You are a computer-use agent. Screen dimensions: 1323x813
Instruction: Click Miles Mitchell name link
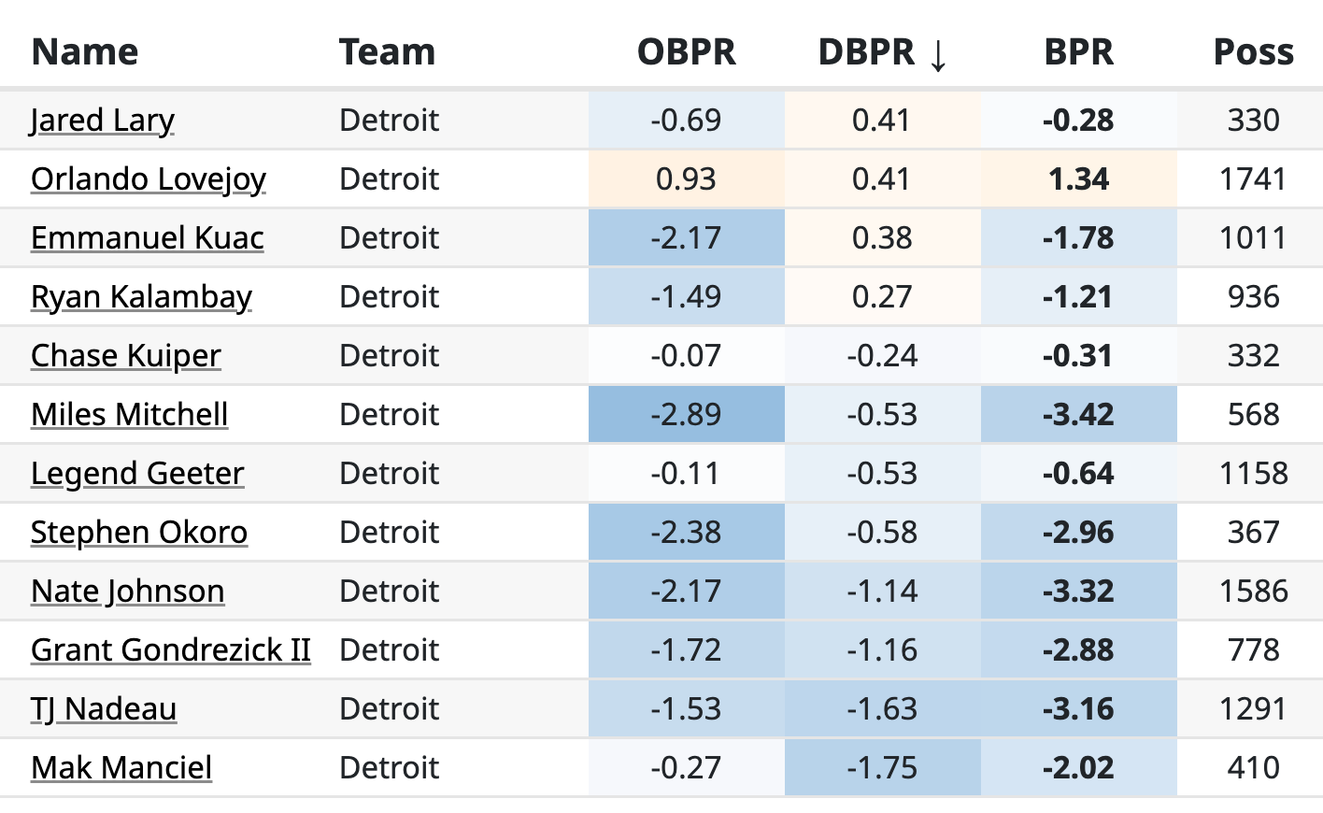[x=130, y=415]
